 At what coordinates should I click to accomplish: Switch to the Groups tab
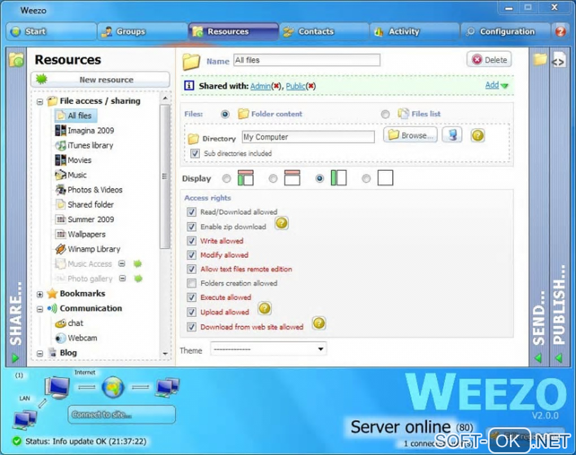click(x=142, y=31)
